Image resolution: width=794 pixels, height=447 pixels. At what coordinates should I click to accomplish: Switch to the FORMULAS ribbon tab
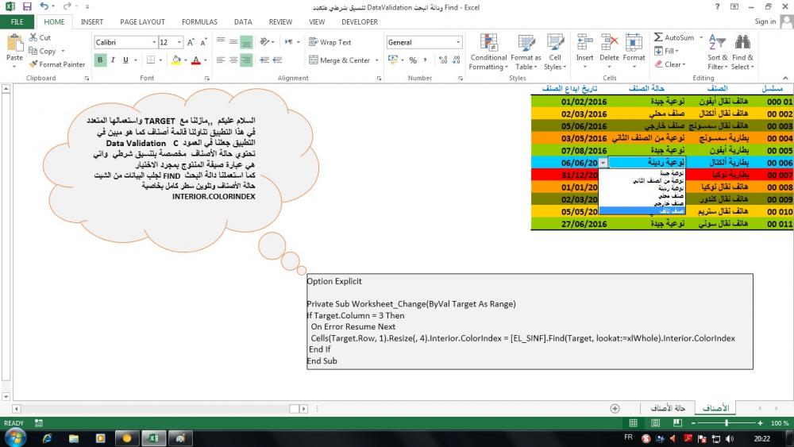pyautogui.click(x=199, y=22)
